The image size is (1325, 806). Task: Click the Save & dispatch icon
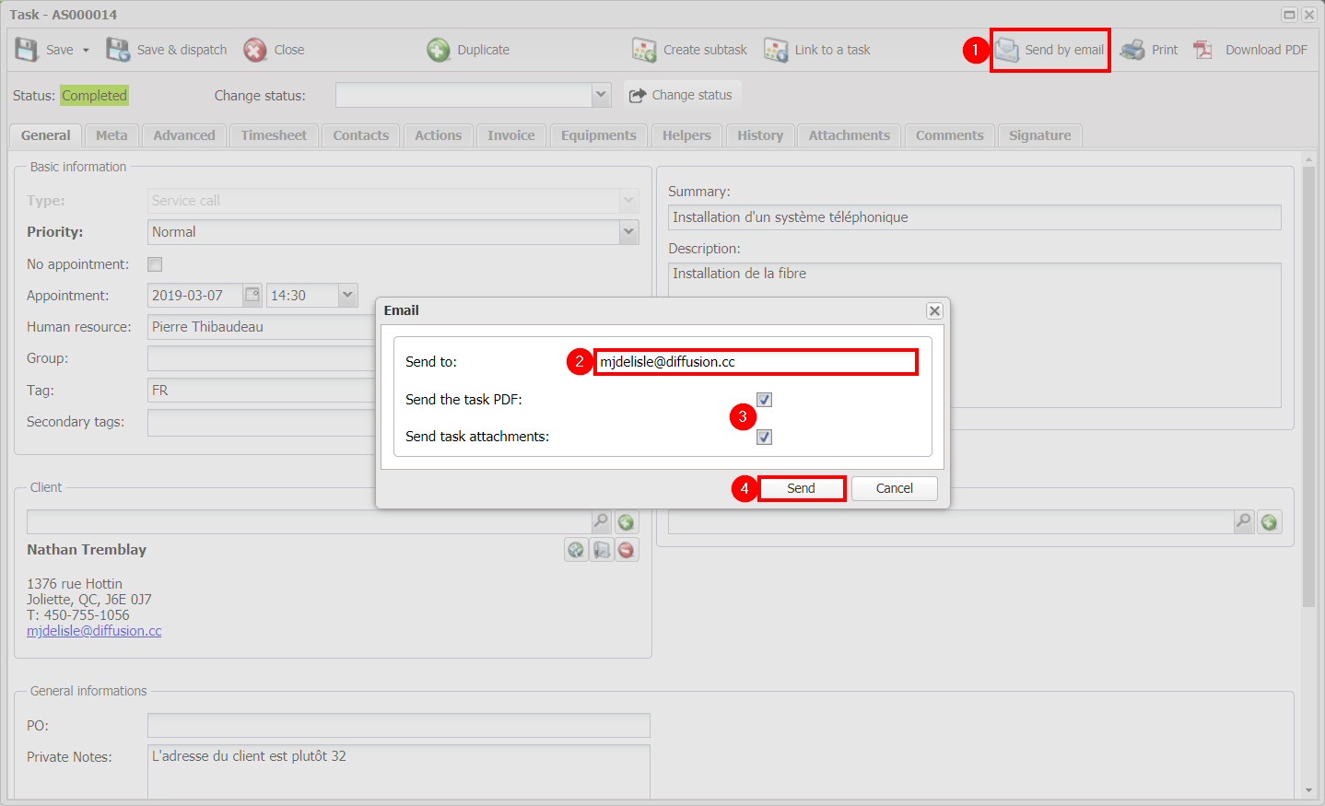pos(118,50)
